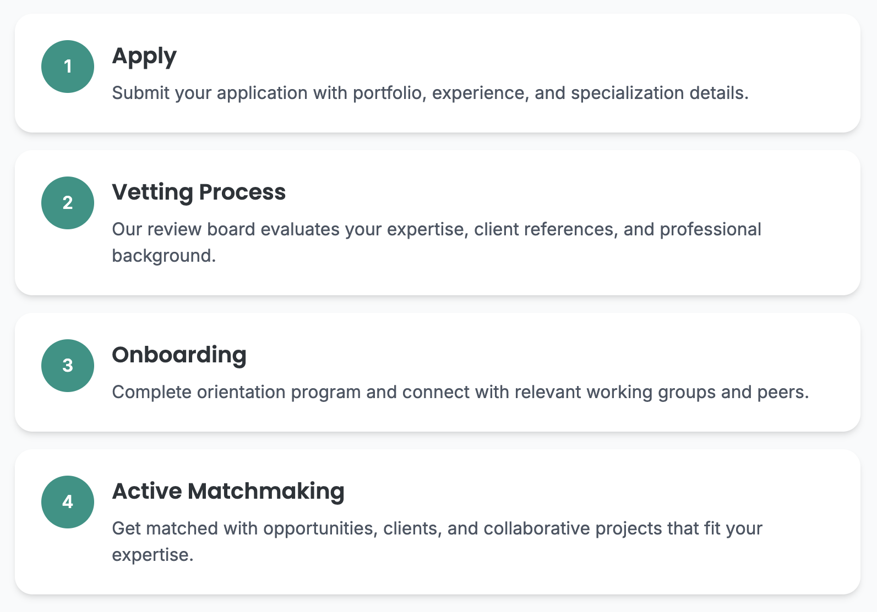Image resolution: width=877 pixels, height=612 pixels.
Task: Select the green number 3 step badge
Action: click(68, 366)
